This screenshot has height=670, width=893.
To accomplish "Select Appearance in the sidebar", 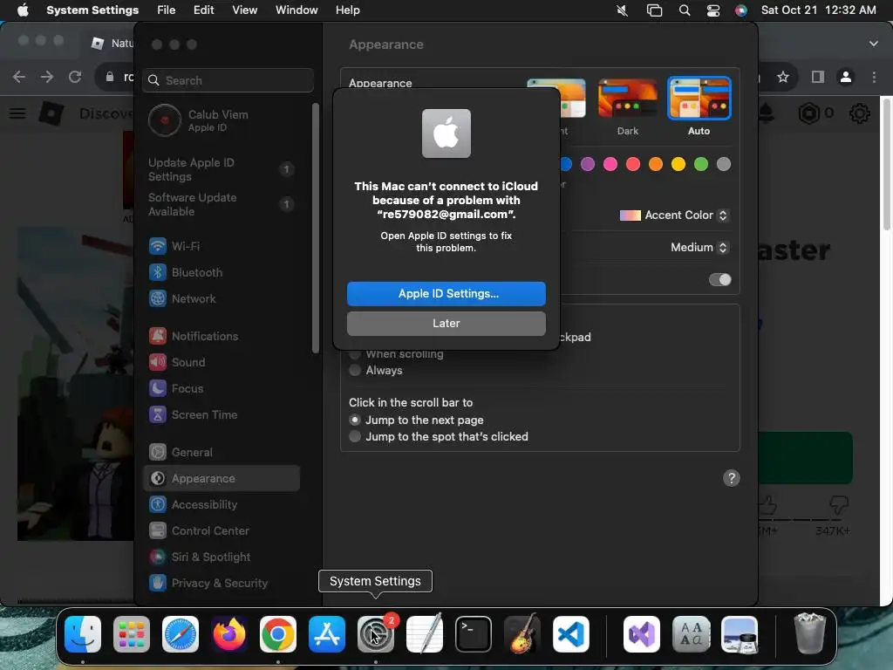I will tap(222, 479).
